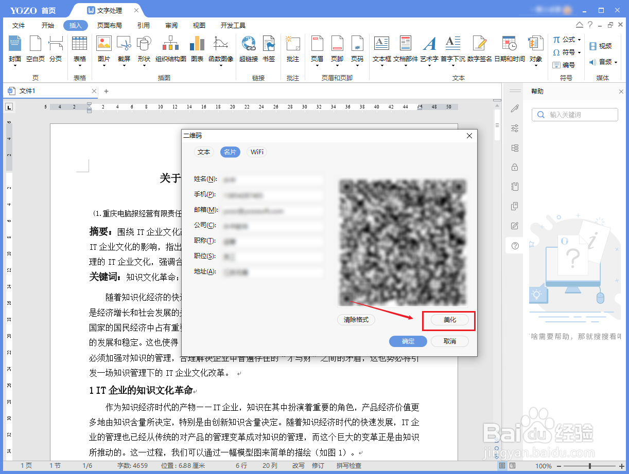This screenshot has width=629, height=474.
Task: Toggle 改写 overwrite mode in status bar
Action: point(299,466)
